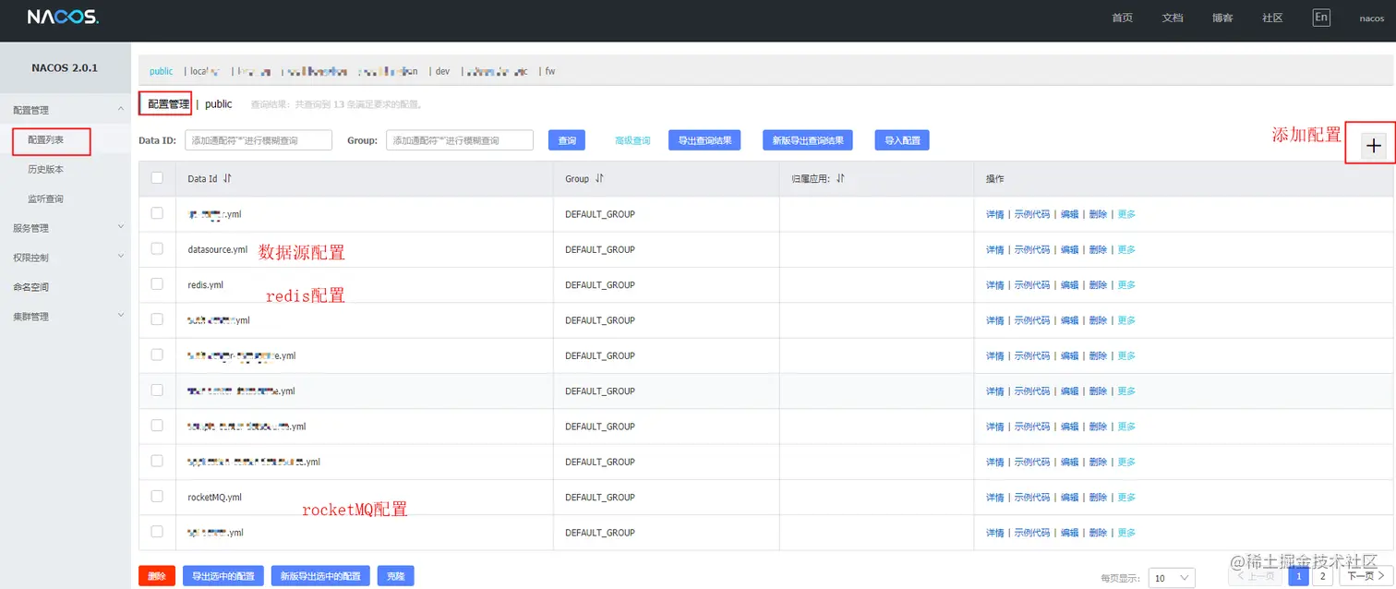Click the 克隆 button
The image size is (1396, 589).
tap(396, 576)
